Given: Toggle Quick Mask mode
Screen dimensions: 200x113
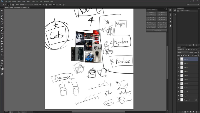Looking at the screenshot, I should click(x=2, y=71).
